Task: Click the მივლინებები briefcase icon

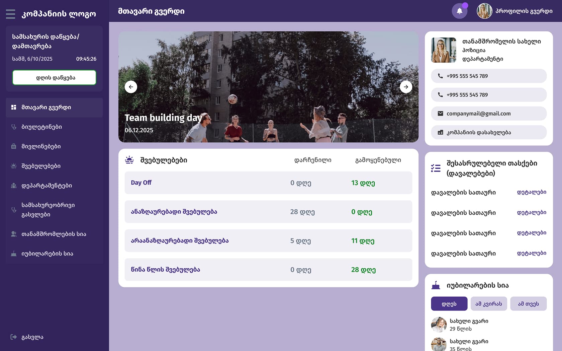Action: tap(13, 146)
